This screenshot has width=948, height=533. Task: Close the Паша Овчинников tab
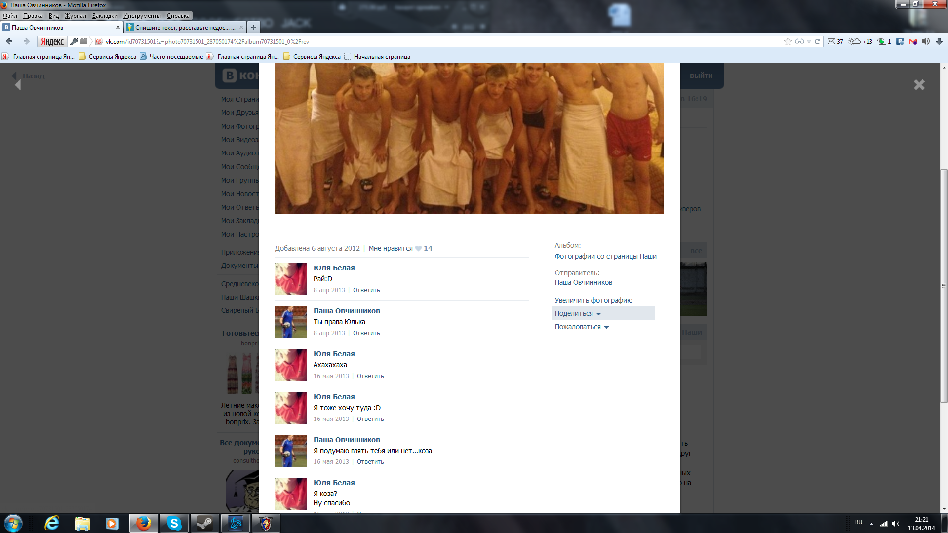coord(118,27)
